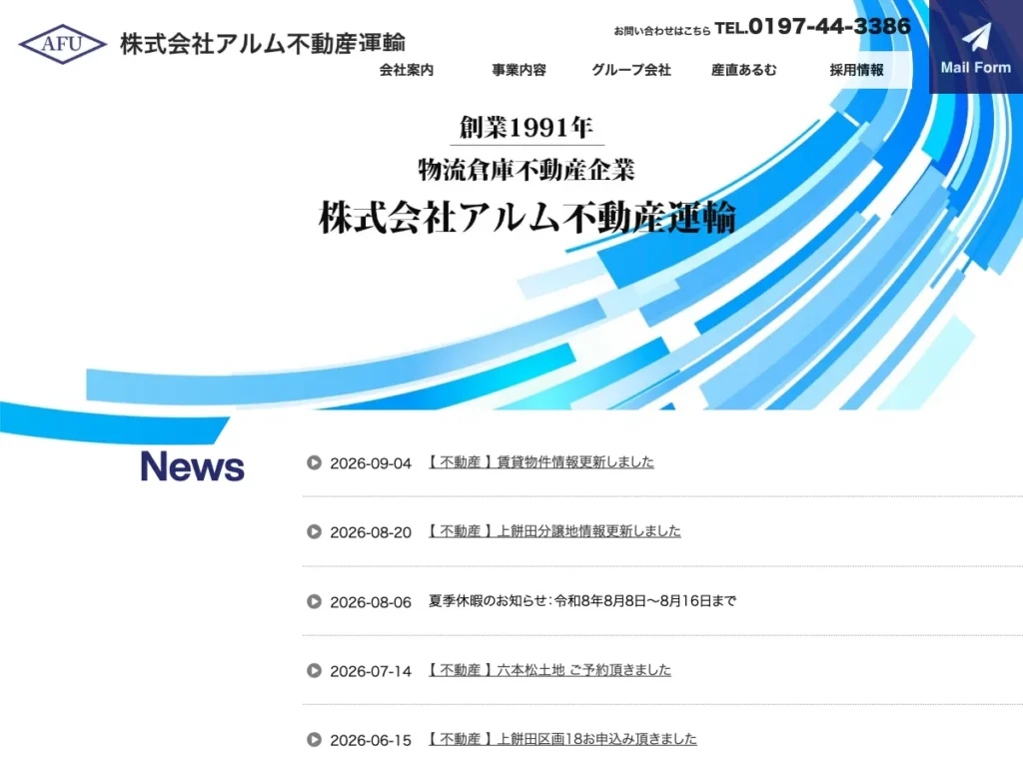This screenshot has height=767, width=1023.
Task: Open the 会社案内 menu
Action: [407, 70]
